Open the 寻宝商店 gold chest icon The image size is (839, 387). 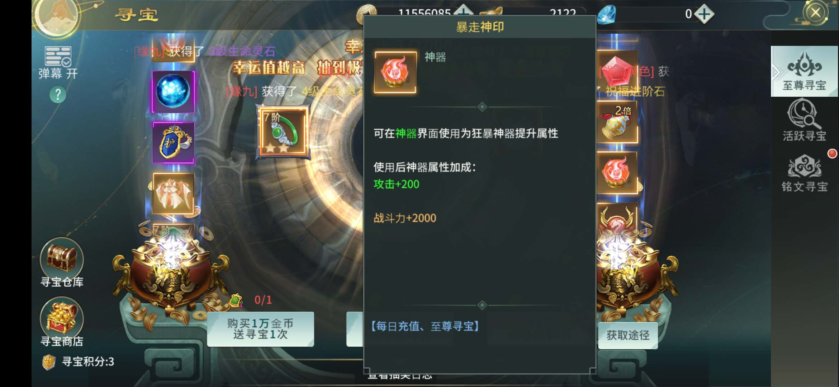(x=62, y=318)
